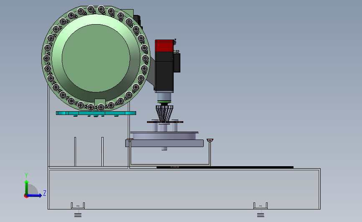The height and width of the screenshot is (222, 362).
Task: Select the Y label on the triad
Action: coord(26,175)
